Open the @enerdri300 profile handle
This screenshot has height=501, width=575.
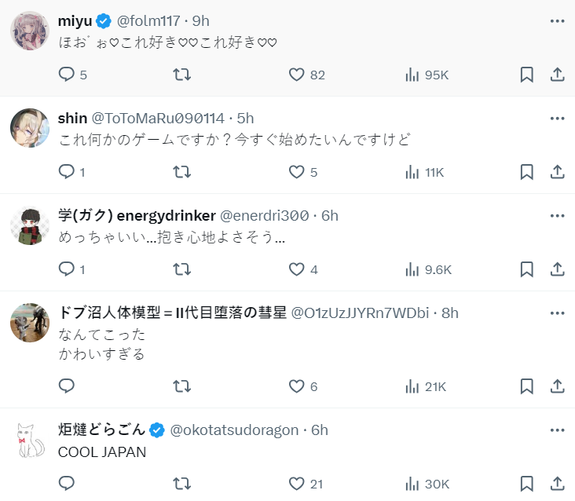pyautogui.click(x=265, y=215)
